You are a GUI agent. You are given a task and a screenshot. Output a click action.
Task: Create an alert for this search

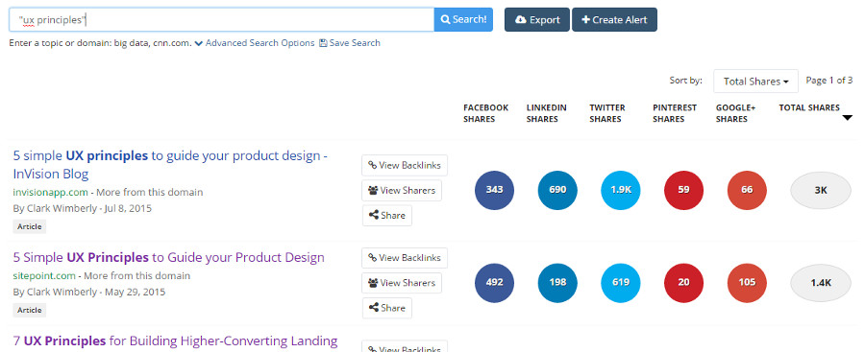(614, 19)
